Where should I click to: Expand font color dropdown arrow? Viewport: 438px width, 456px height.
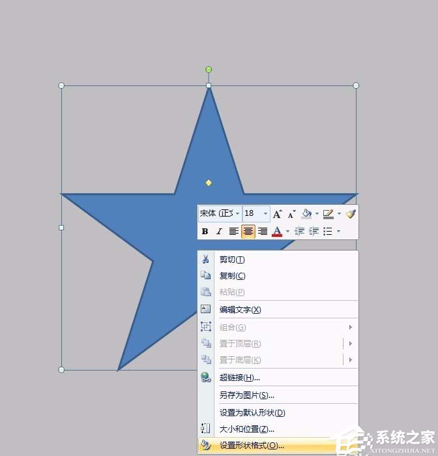click(x=287, y=232)
